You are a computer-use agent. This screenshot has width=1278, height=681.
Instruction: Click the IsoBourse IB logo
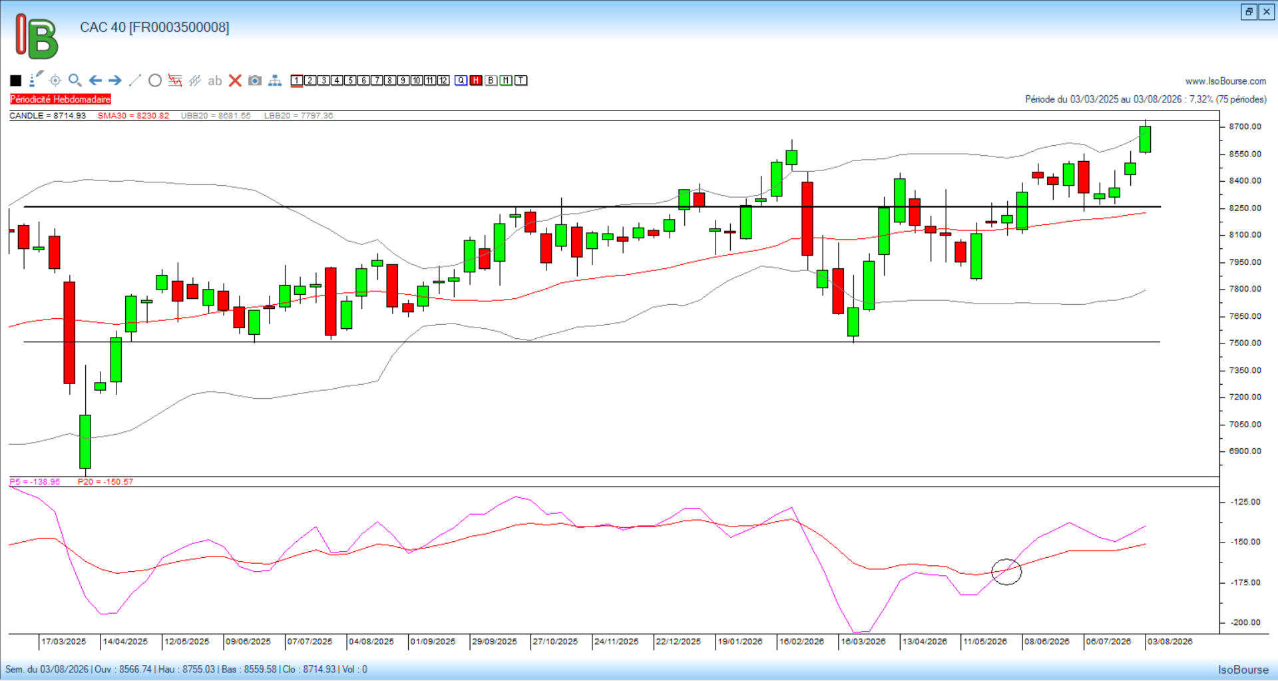(x=37, y=37)
